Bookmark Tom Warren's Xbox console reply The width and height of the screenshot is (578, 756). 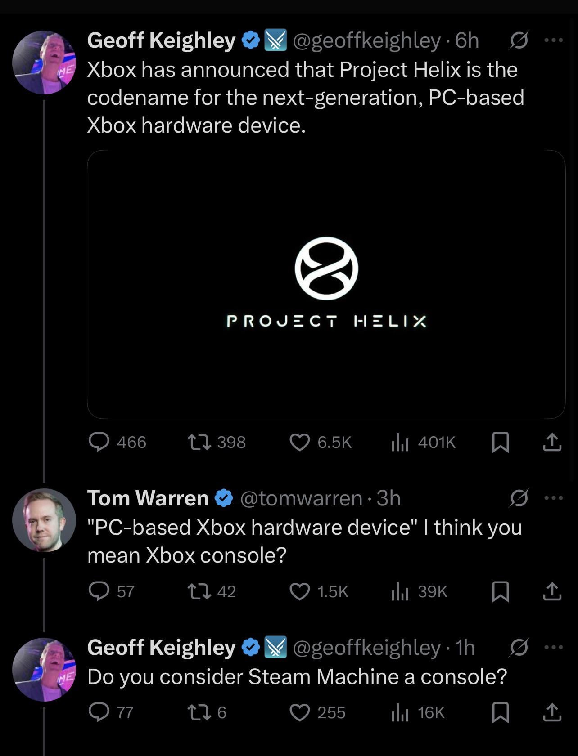(x=501, y=591)
